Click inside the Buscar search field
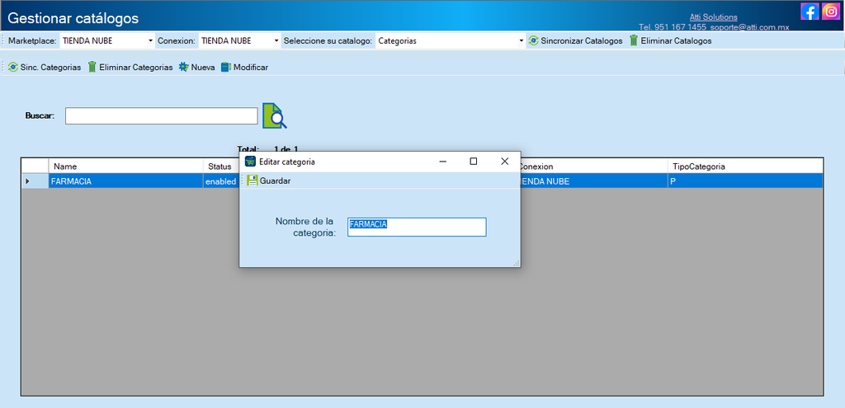Viewport: 845px width, 408px height. 162,115
